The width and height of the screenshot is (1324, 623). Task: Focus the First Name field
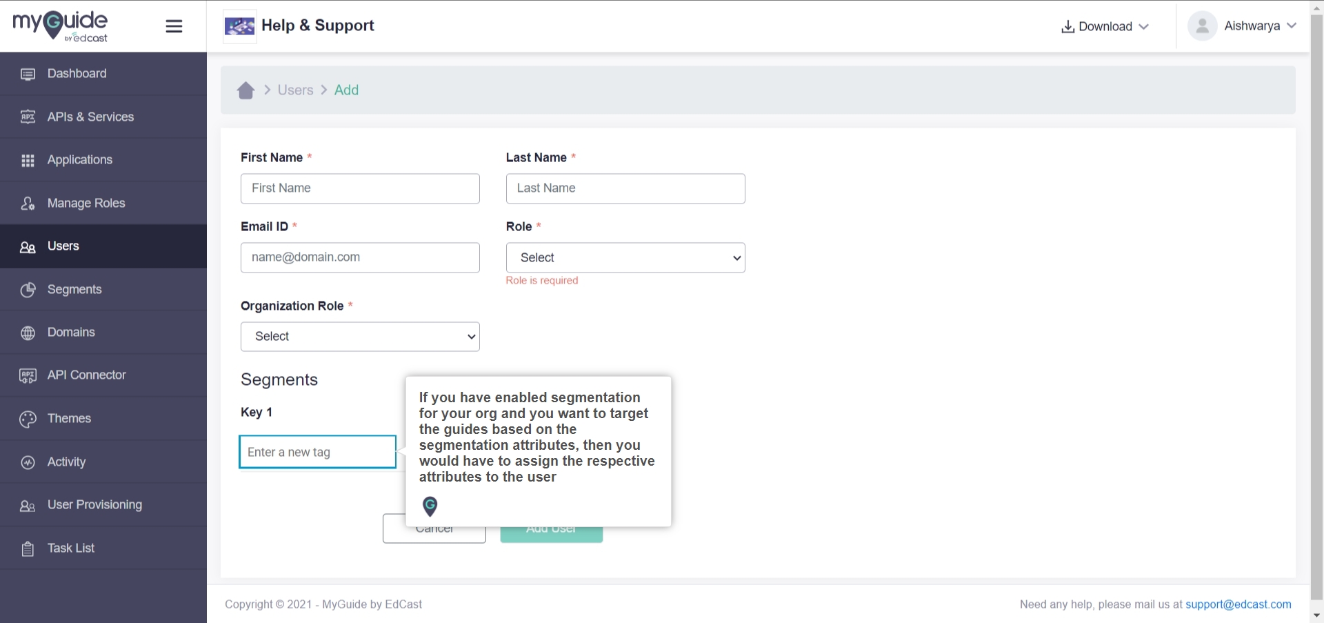tap(360, 188)
